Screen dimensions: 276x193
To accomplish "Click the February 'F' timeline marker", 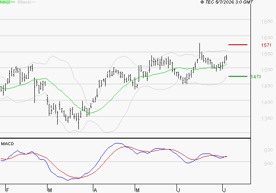I will (x=7, y=190).
